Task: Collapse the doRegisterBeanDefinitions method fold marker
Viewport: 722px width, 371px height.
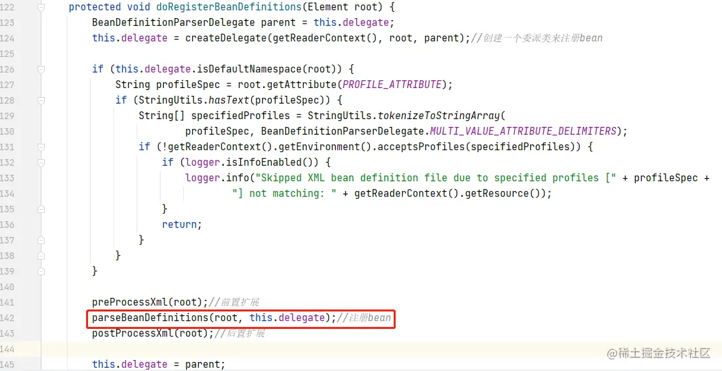Action: pos(41,7)
